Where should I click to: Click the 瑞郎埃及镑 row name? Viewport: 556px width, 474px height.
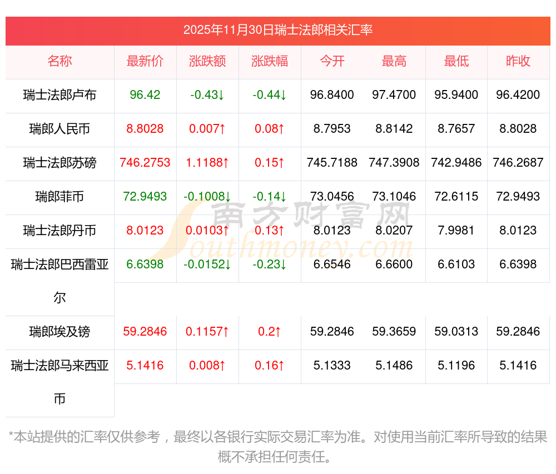tap(59, 332)
